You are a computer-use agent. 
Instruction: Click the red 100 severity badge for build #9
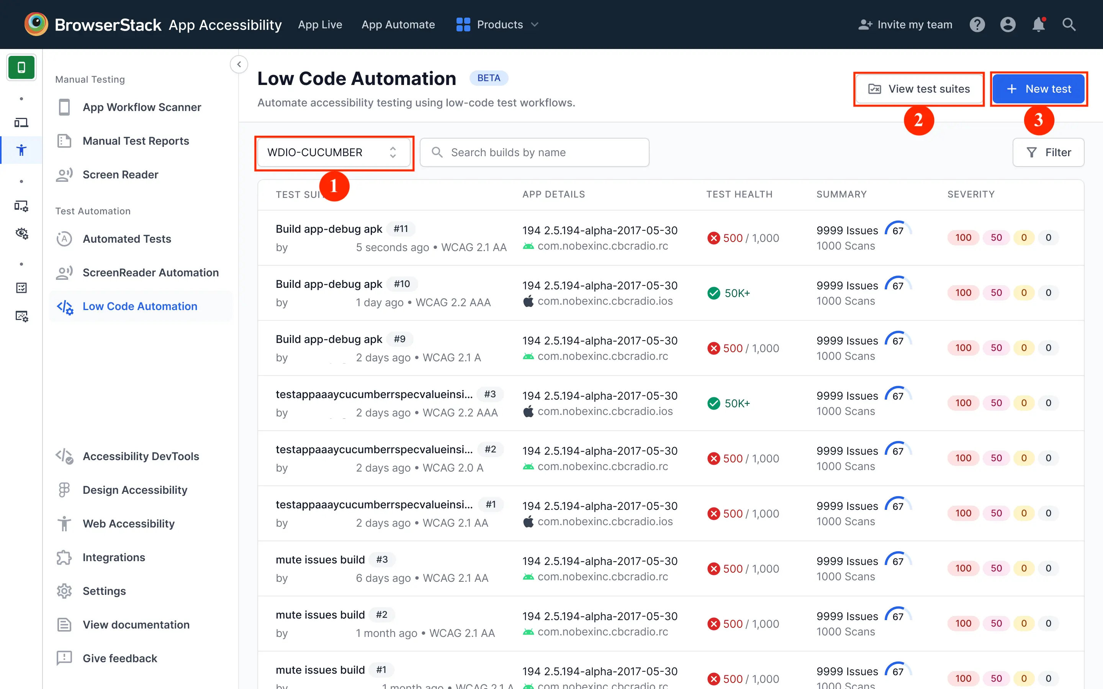click(x=963, y=348)
